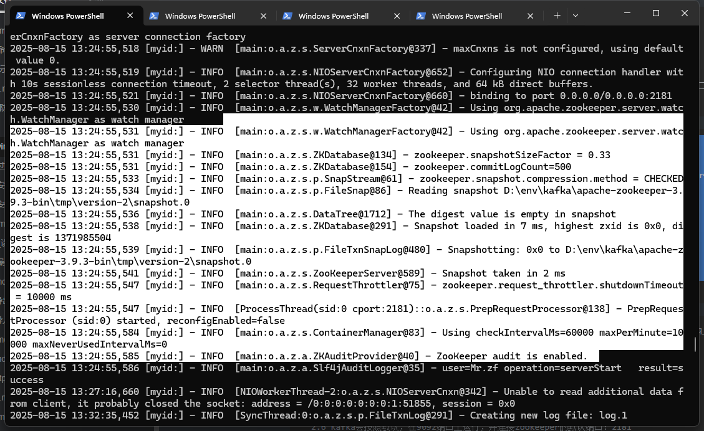704x431 pixels.
Task: Click 'zookeeper.snapshotSizeFactor = 0.33' text
Action: 512,155
